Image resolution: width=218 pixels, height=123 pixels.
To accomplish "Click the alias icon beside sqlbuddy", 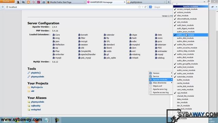I will (x=29, y=106).
